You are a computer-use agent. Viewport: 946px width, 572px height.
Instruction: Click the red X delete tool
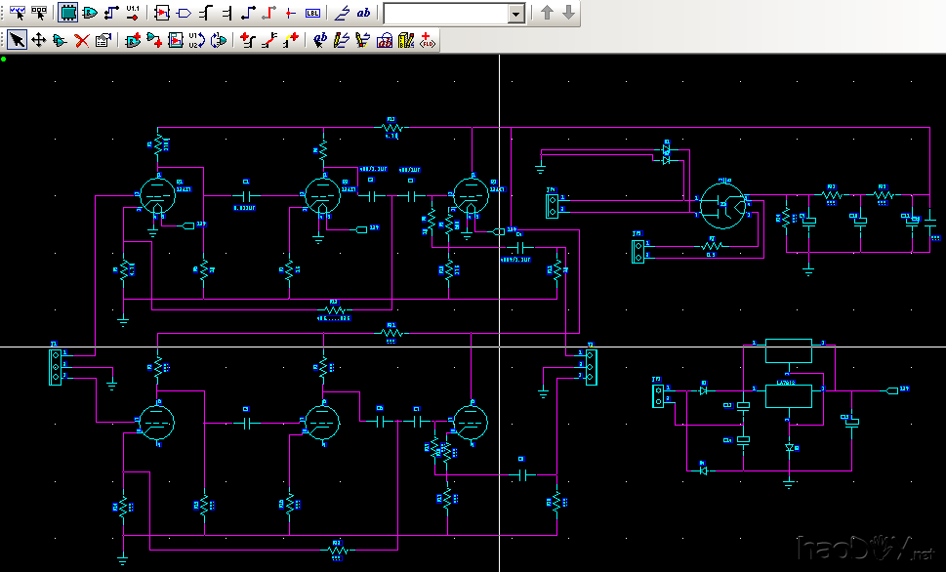pos(82,40)
